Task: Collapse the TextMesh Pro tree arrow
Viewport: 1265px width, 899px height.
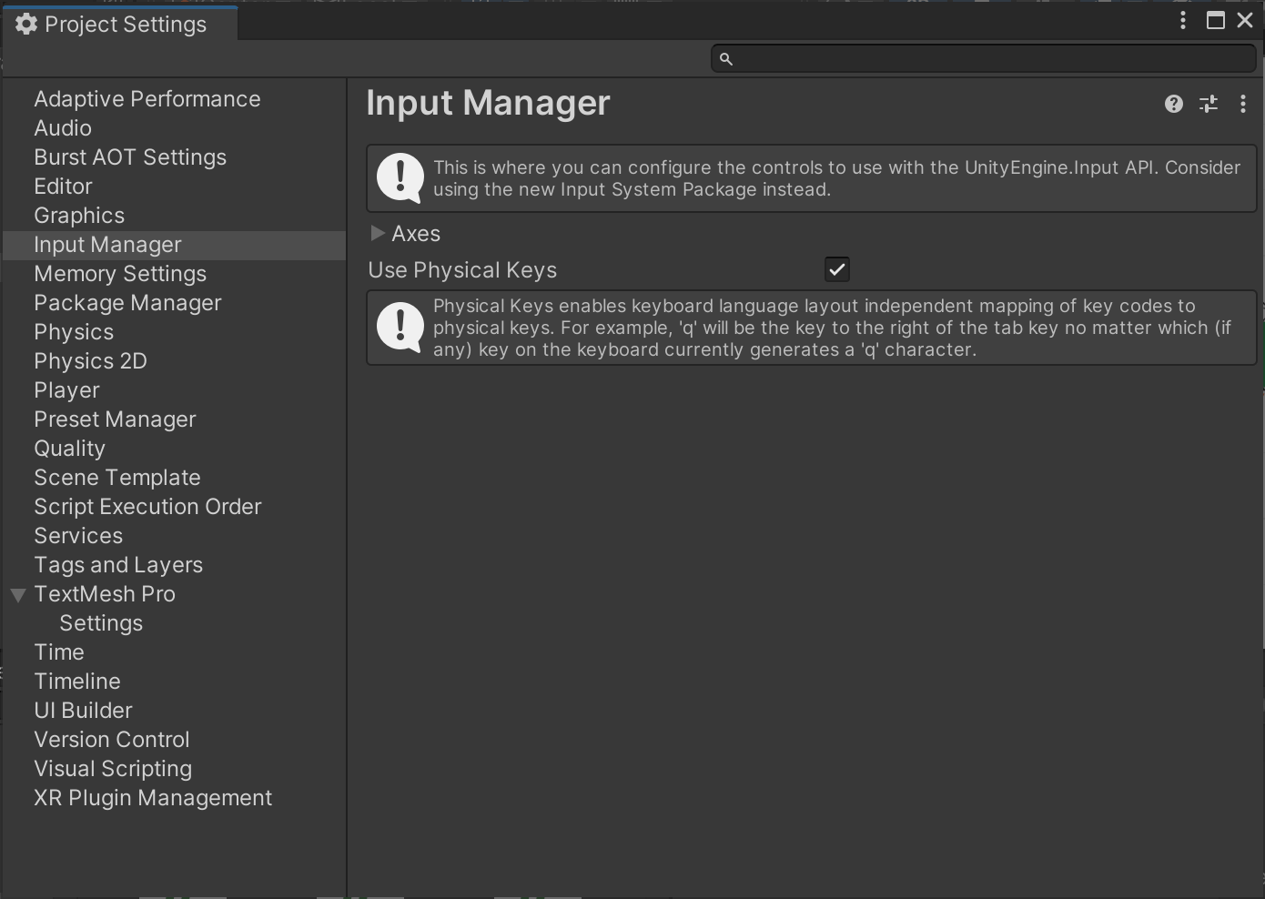Action: 17,595
